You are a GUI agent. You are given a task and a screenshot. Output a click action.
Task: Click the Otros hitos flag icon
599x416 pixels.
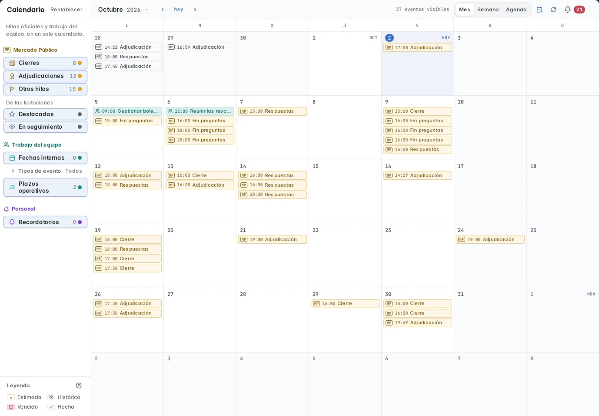(x=12, y=89)
